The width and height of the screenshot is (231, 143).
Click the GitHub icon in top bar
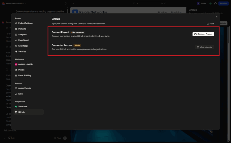point(215,3)
